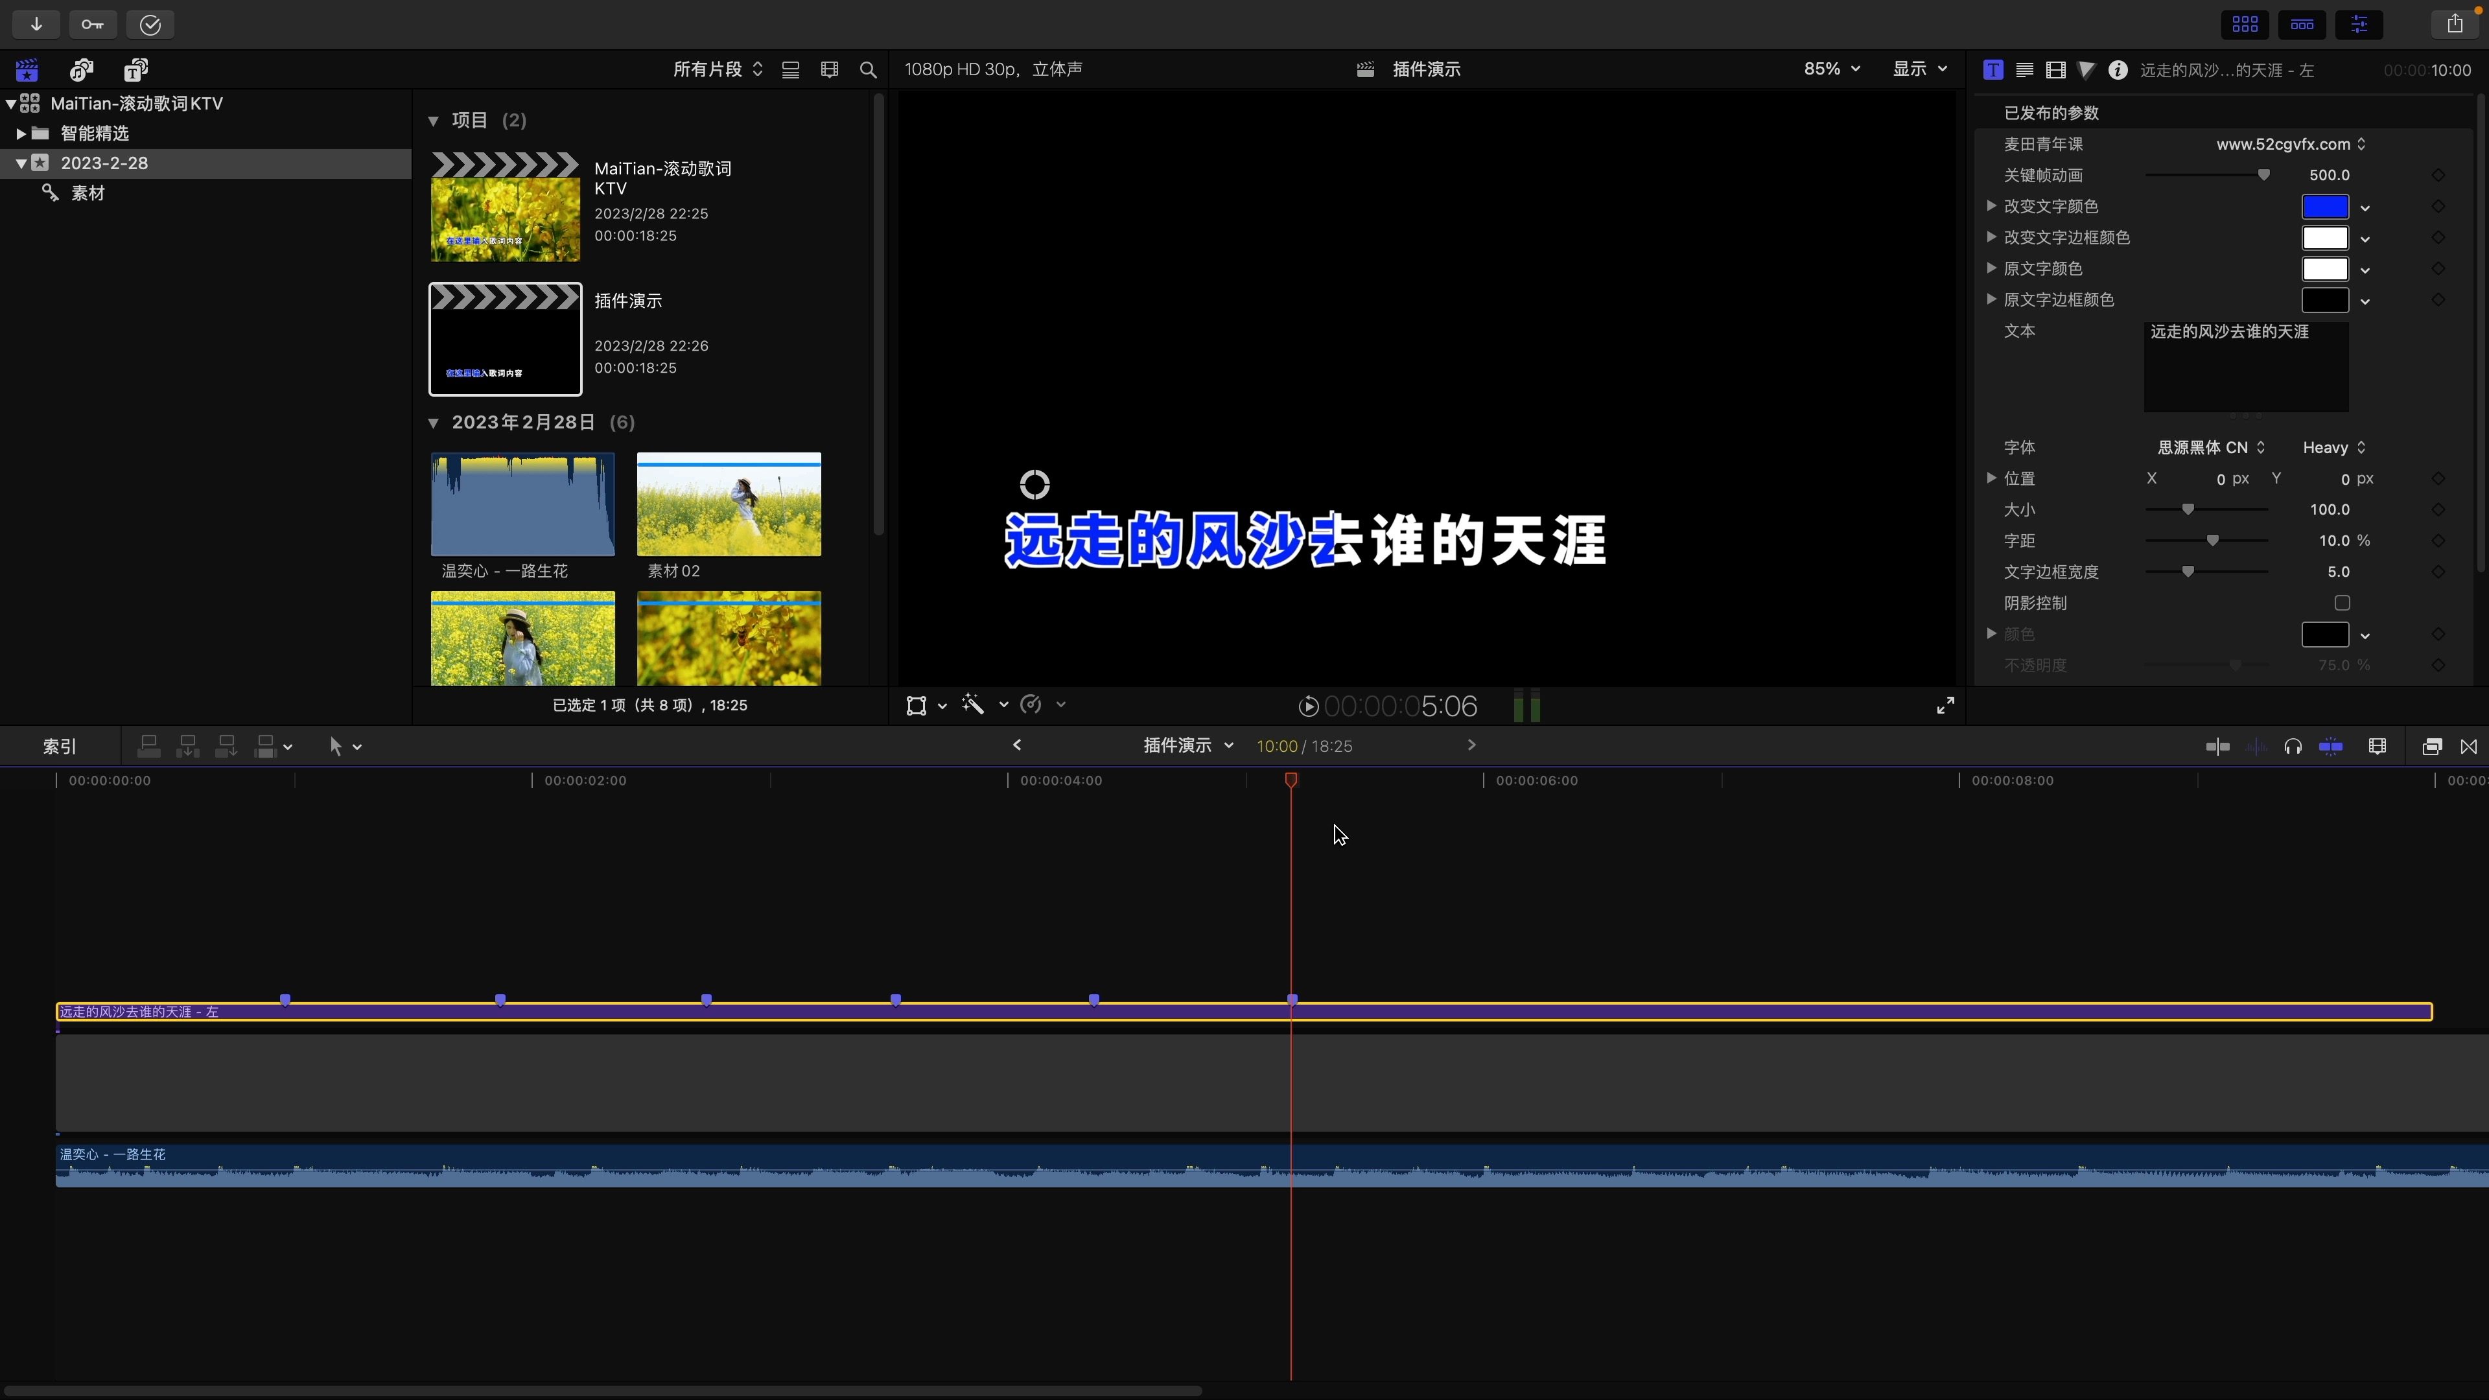
Task: Click the 索引 index button
Action: pos(60,746)
